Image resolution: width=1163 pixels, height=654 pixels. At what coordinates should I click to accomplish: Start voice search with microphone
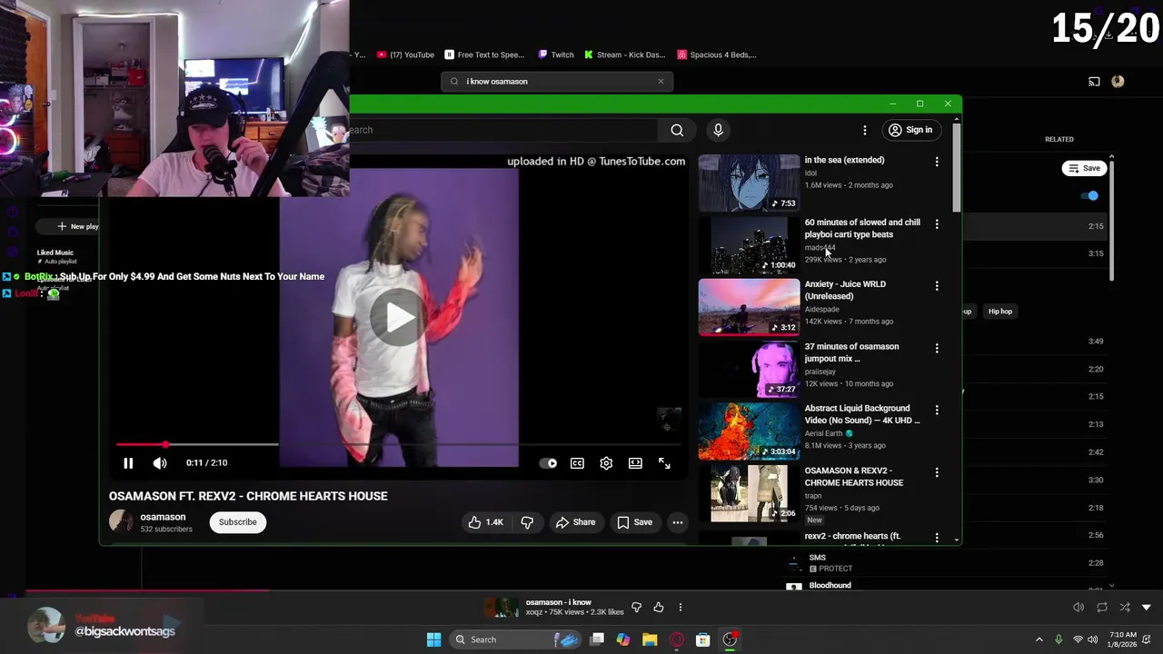pos(718,130)
